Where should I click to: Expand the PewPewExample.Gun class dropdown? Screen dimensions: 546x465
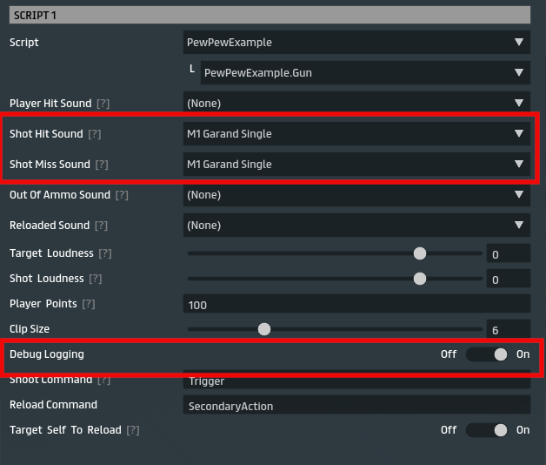[x=364, y=73]
